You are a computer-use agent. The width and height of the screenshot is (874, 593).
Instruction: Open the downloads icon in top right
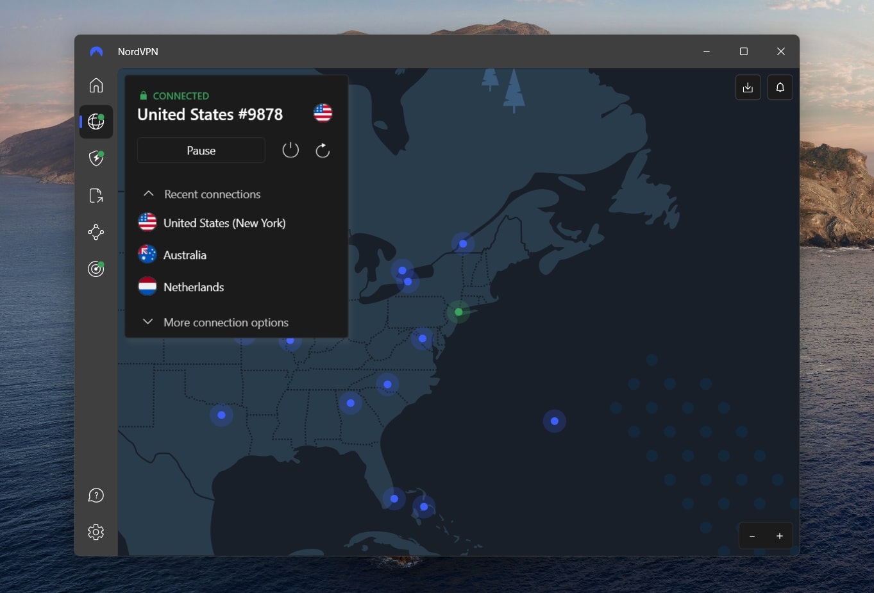click(748, 87)
